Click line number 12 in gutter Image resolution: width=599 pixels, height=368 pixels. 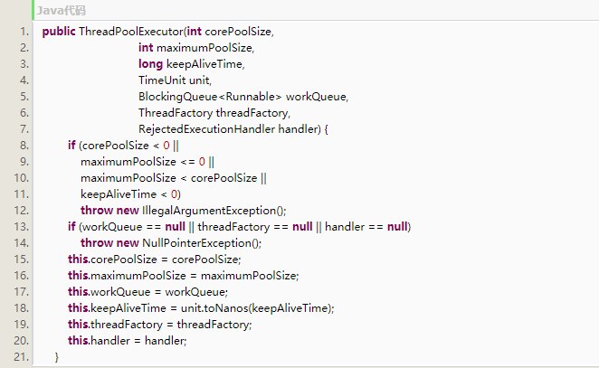pyautogui.click(x=22, y=211)
